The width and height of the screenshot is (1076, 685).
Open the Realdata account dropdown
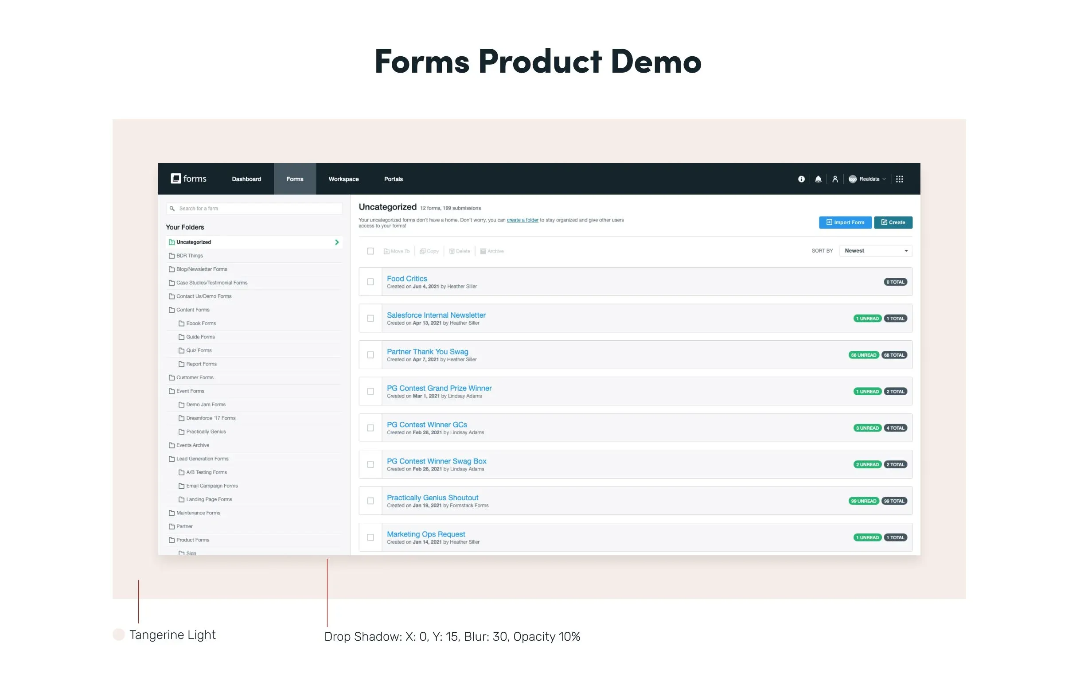(867, 179)
